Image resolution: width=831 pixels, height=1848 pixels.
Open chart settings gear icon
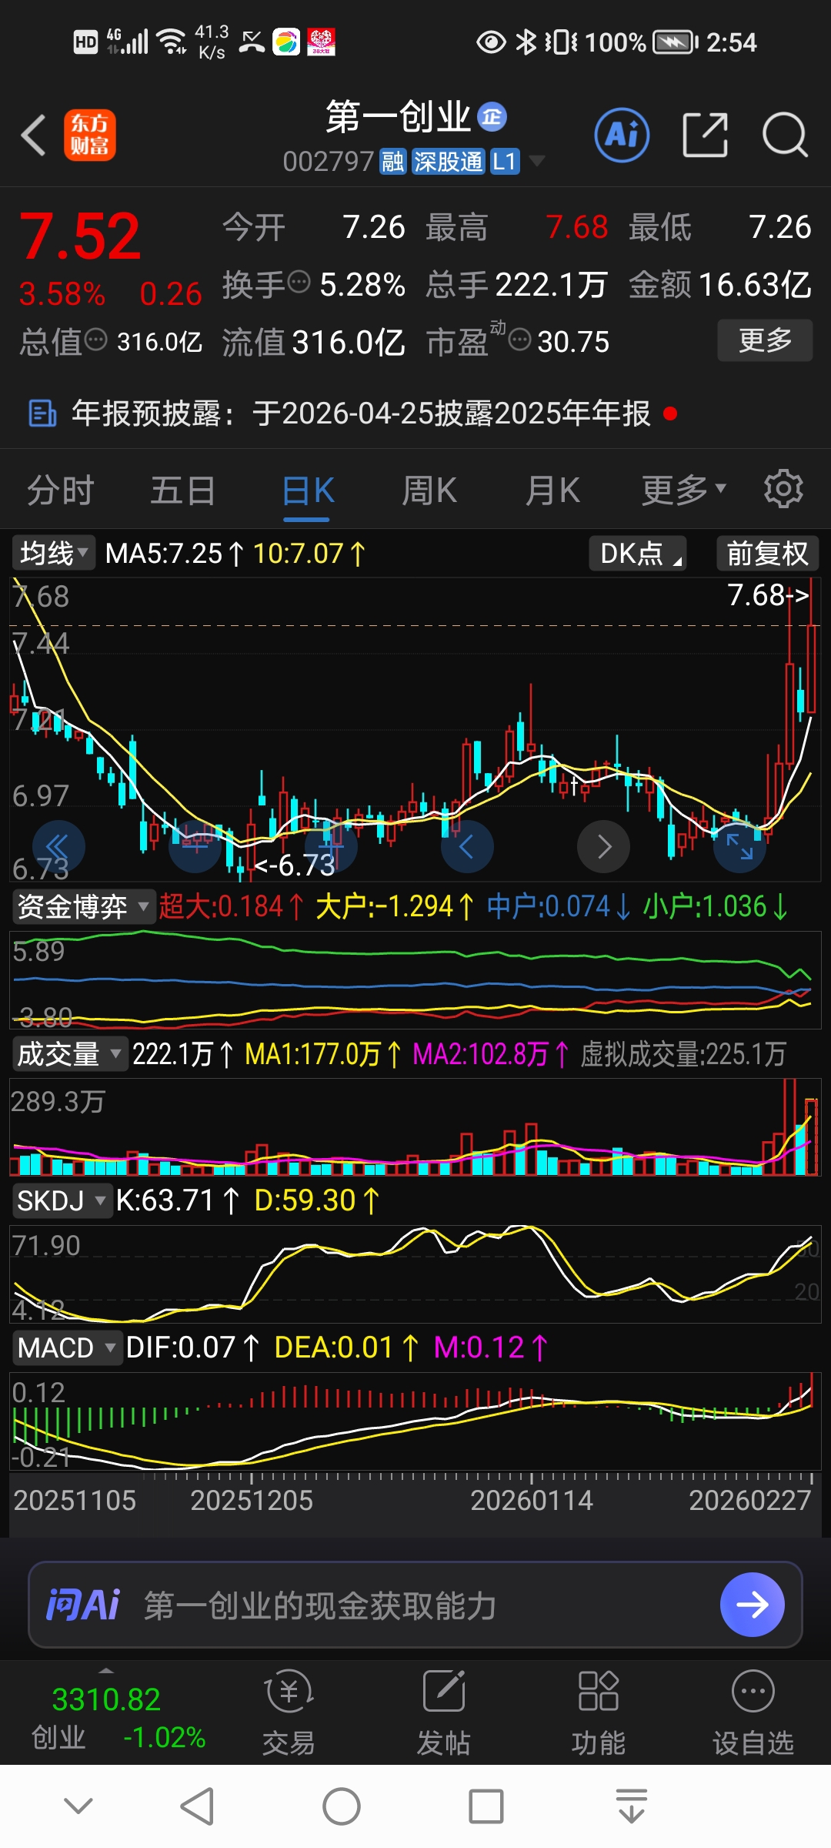[783, 488]
